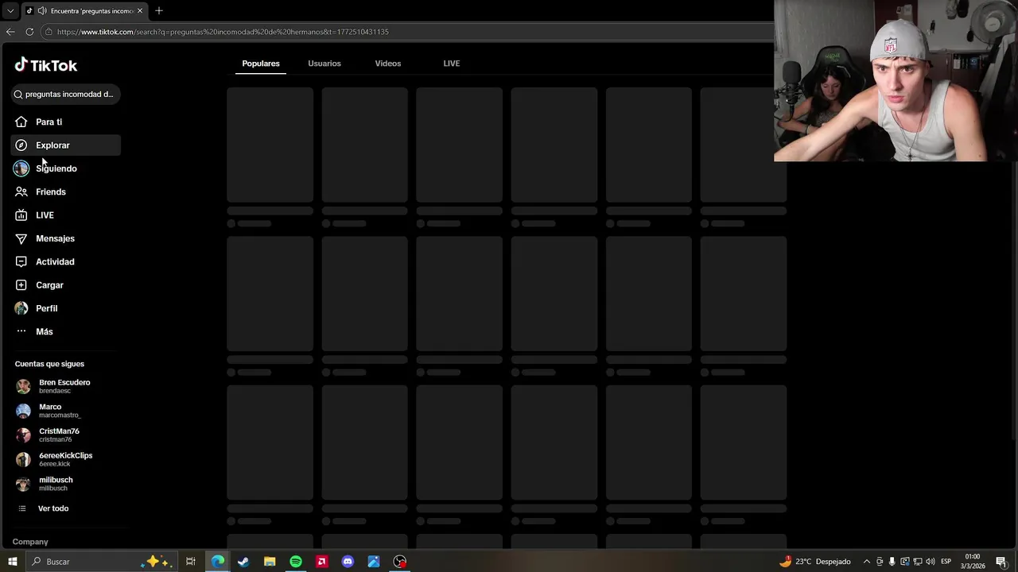Open 6ereeKickClips account
Screen dimensions: 1018x572
pyautogui.click(x=65, y=459)
